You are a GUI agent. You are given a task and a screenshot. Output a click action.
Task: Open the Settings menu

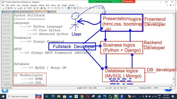(41, 5)
